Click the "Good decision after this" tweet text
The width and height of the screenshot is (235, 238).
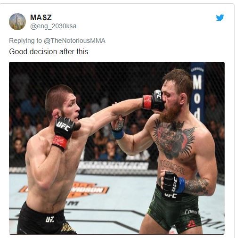pyautogui.click(x=49, y=51)
